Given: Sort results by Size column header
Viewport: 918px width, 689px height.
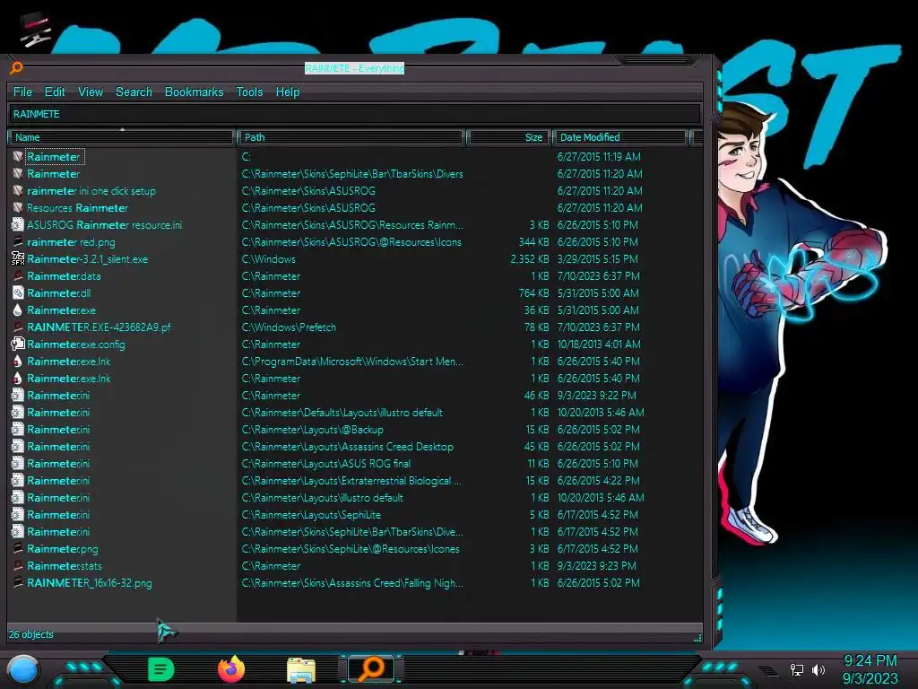Looking at the screenshot, I should pyautogui.click(x=508, y=137).
